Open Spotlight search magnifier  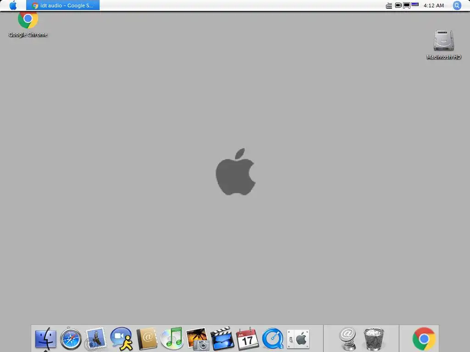click(x=457, y=5)
